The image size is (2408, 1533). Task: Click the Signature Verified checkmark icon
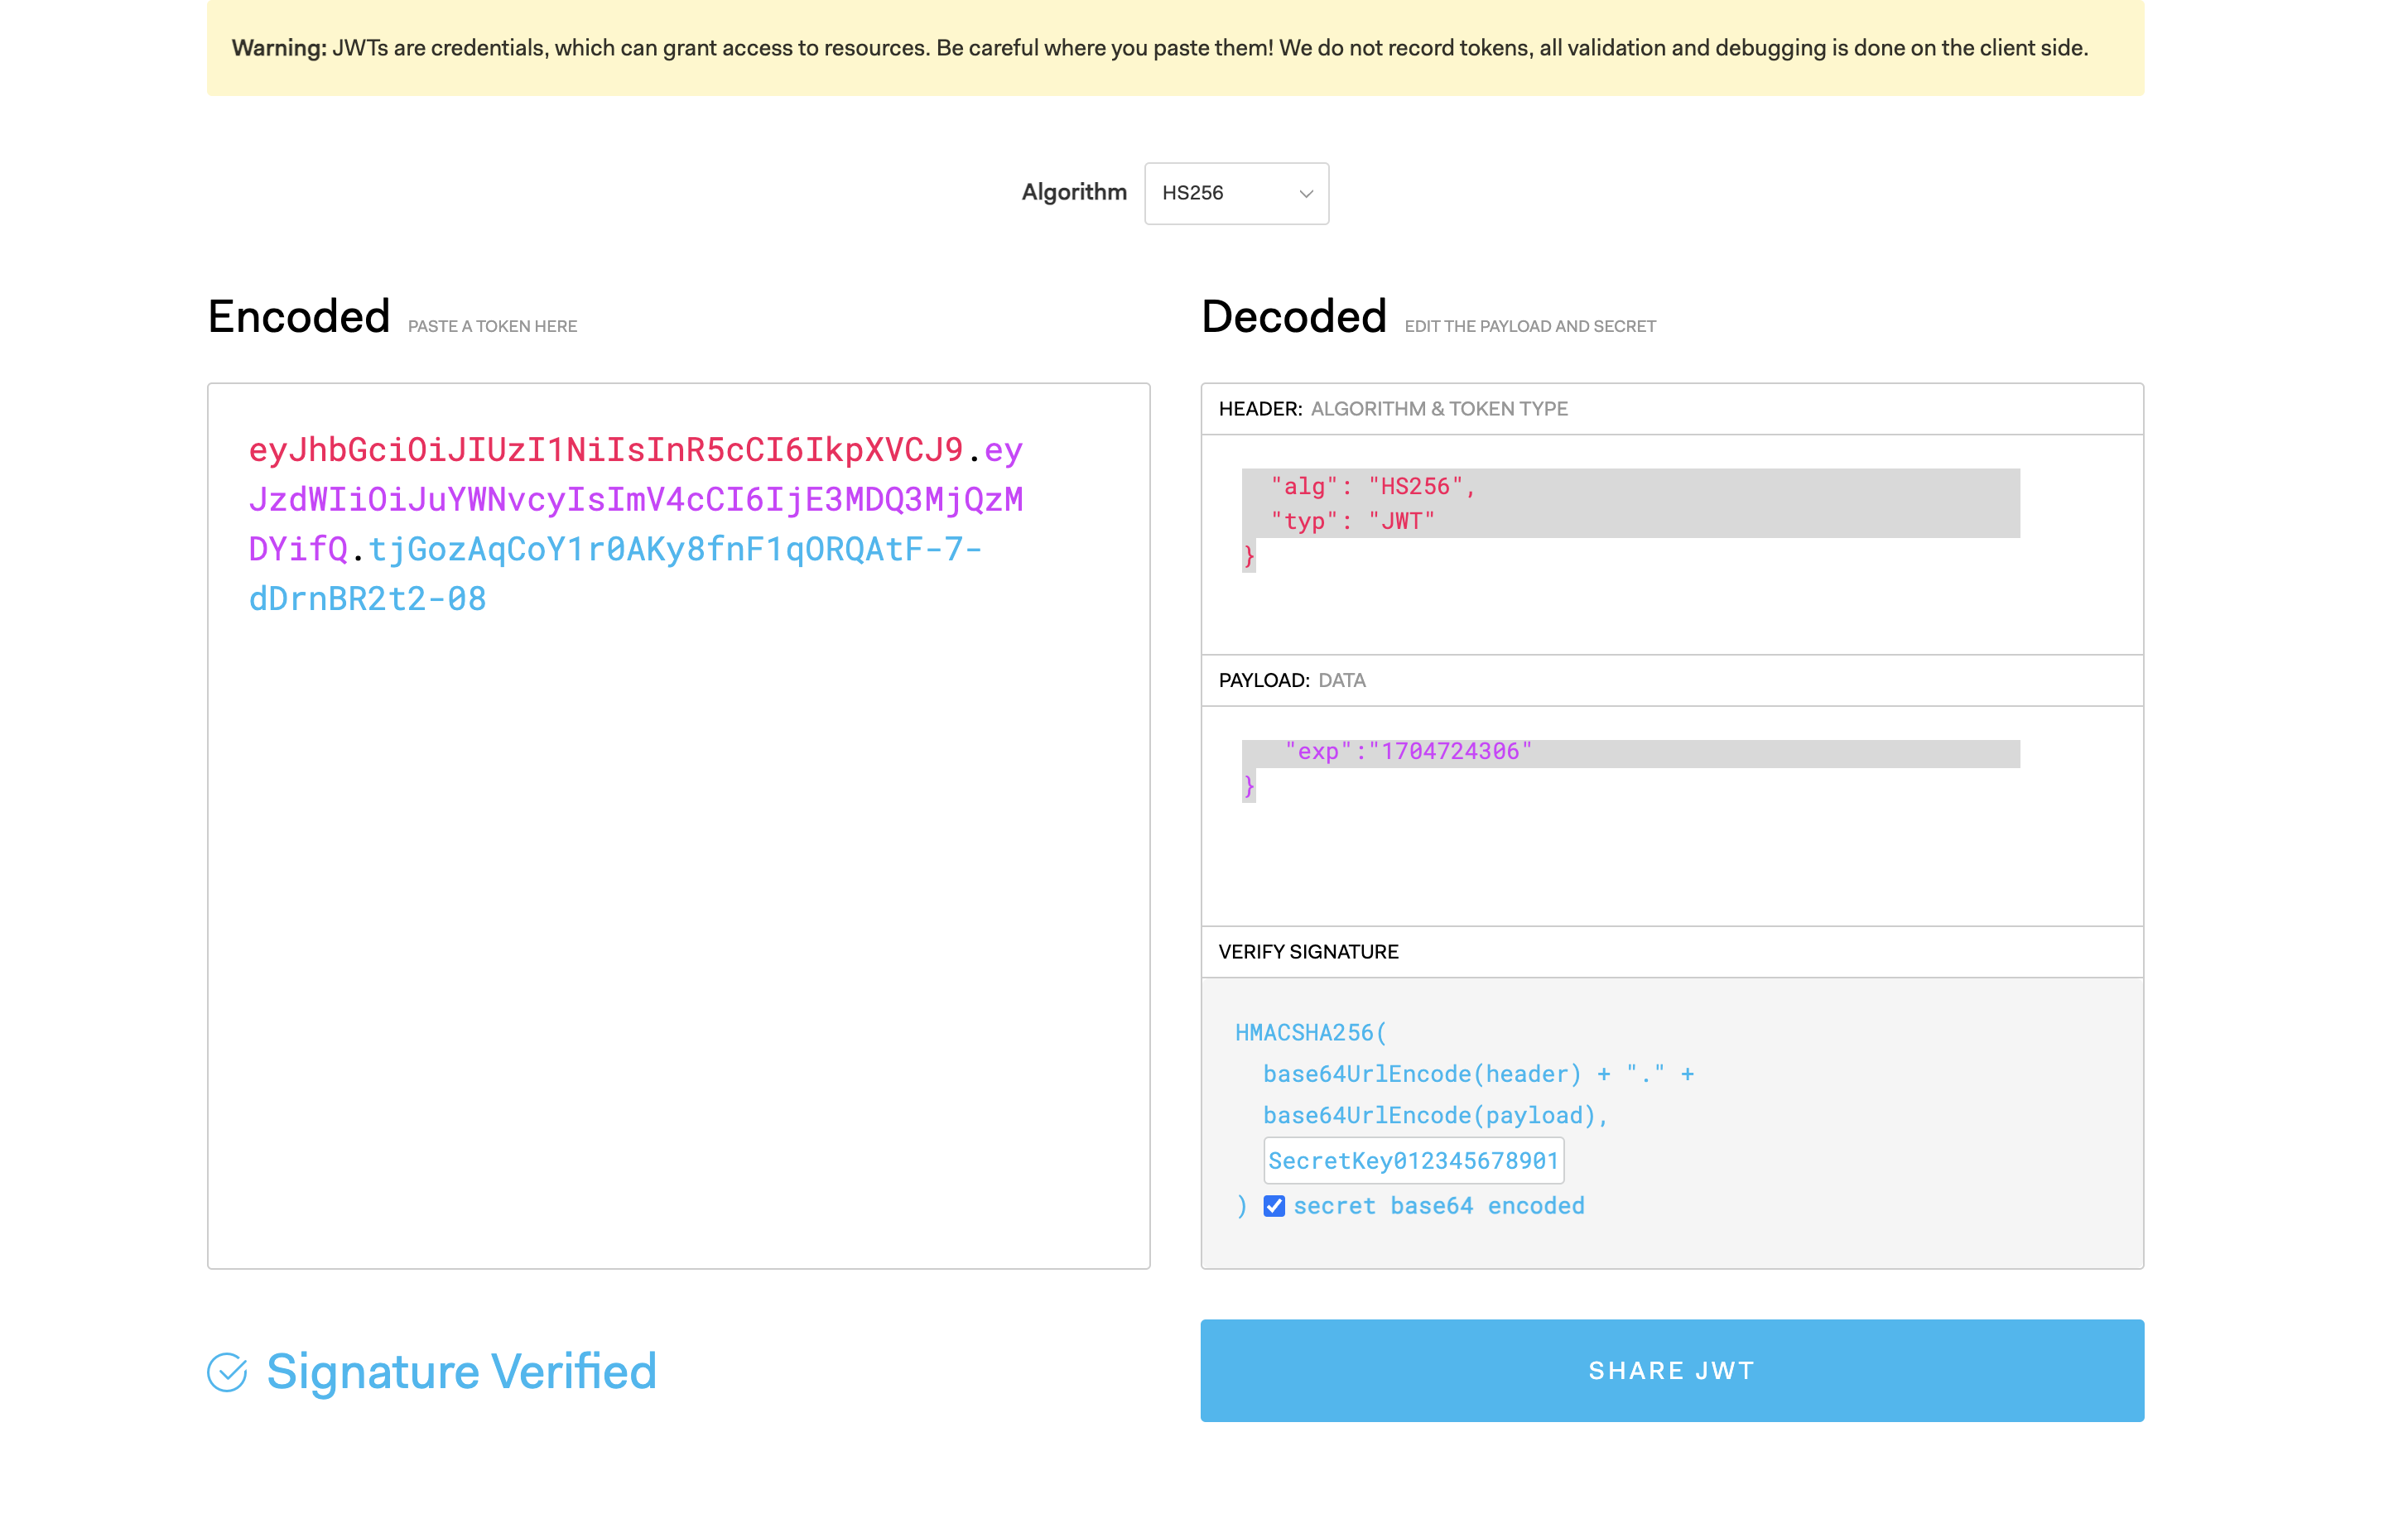227,1372
